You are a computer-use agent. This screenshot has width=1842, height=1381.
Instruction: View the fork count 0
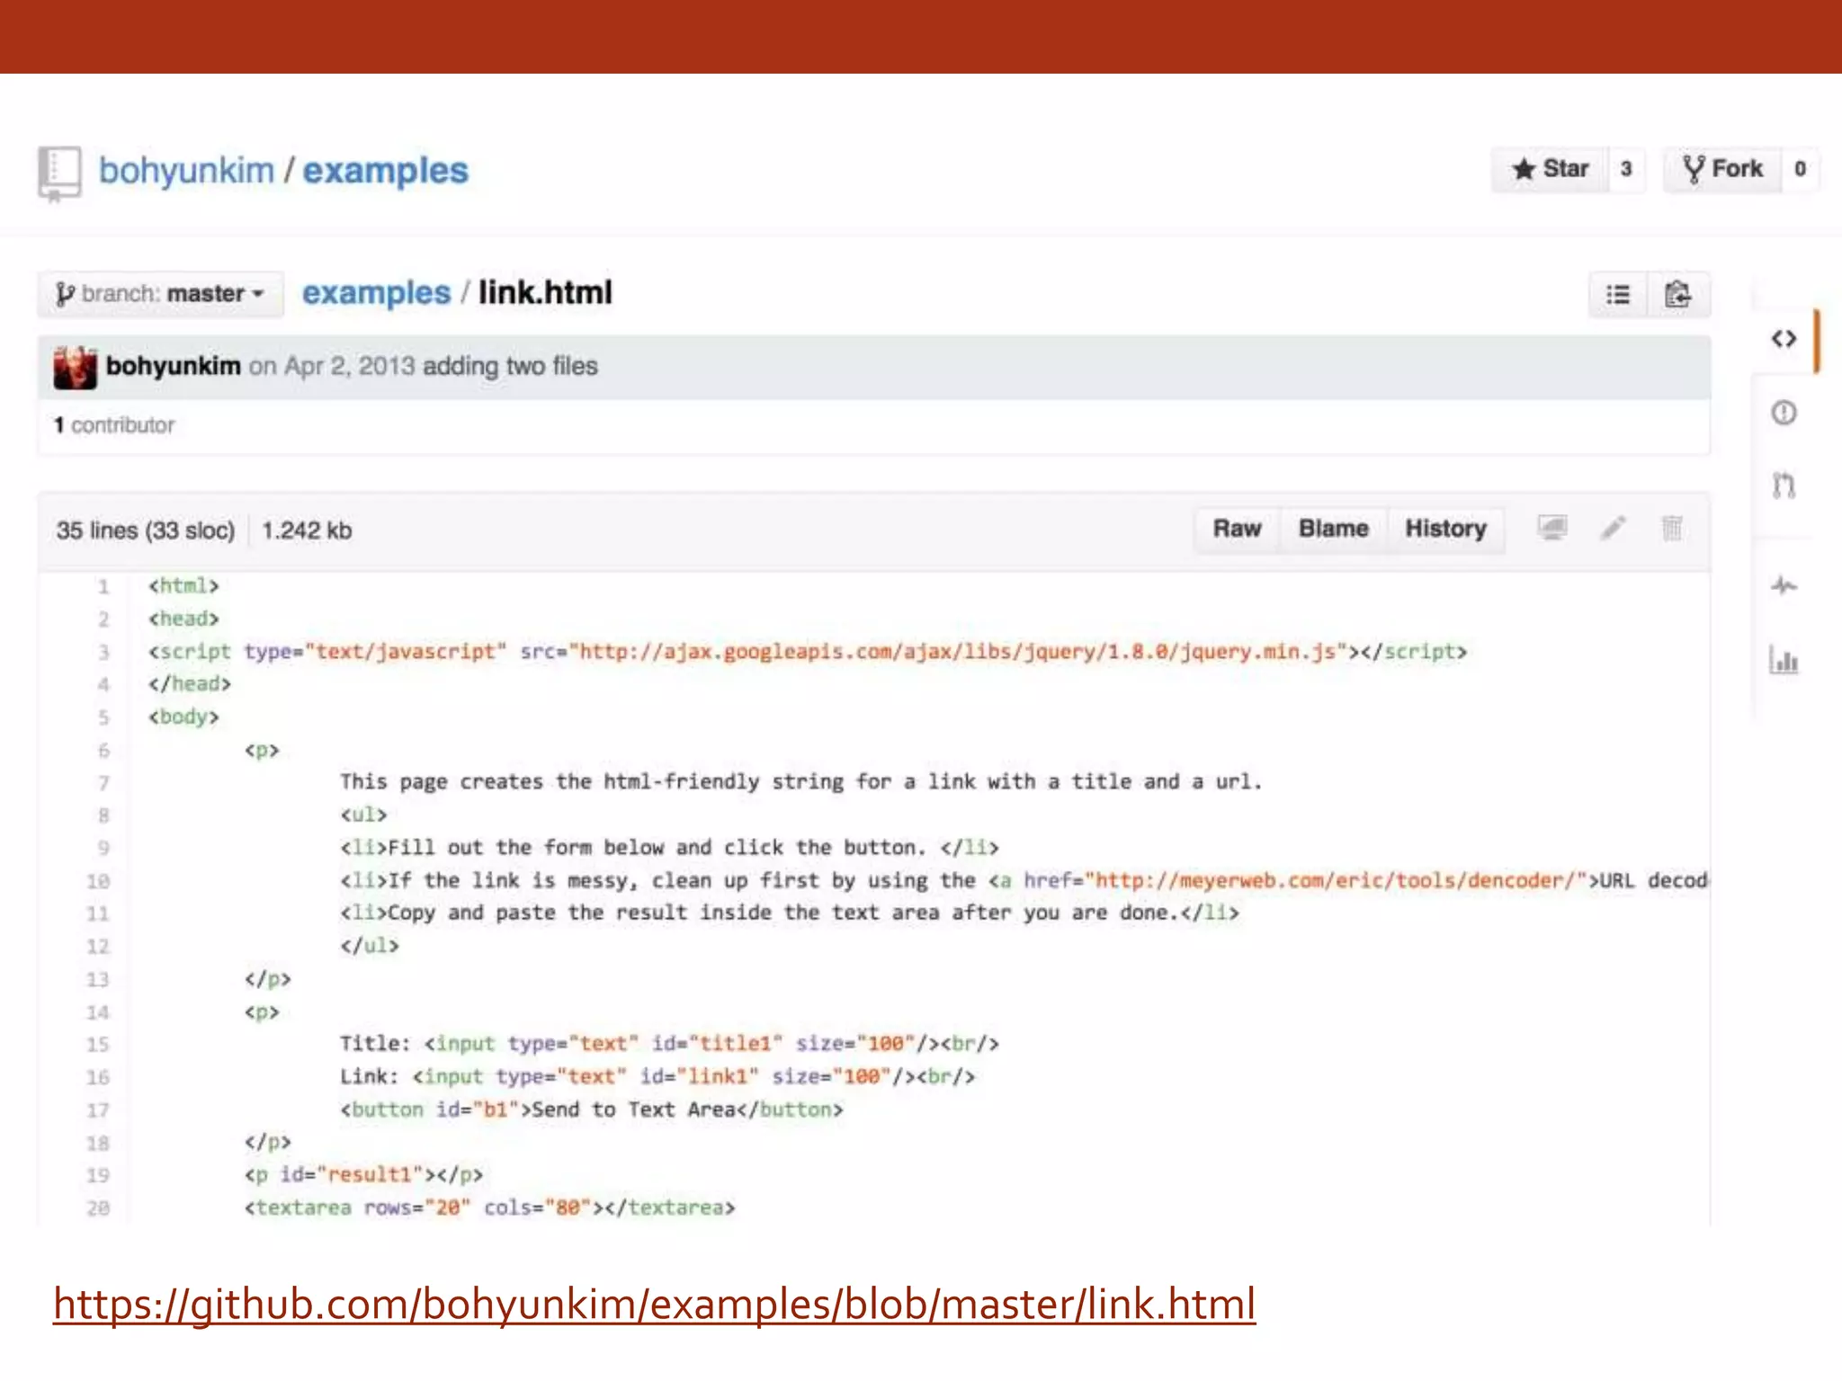pos(1800,169)
